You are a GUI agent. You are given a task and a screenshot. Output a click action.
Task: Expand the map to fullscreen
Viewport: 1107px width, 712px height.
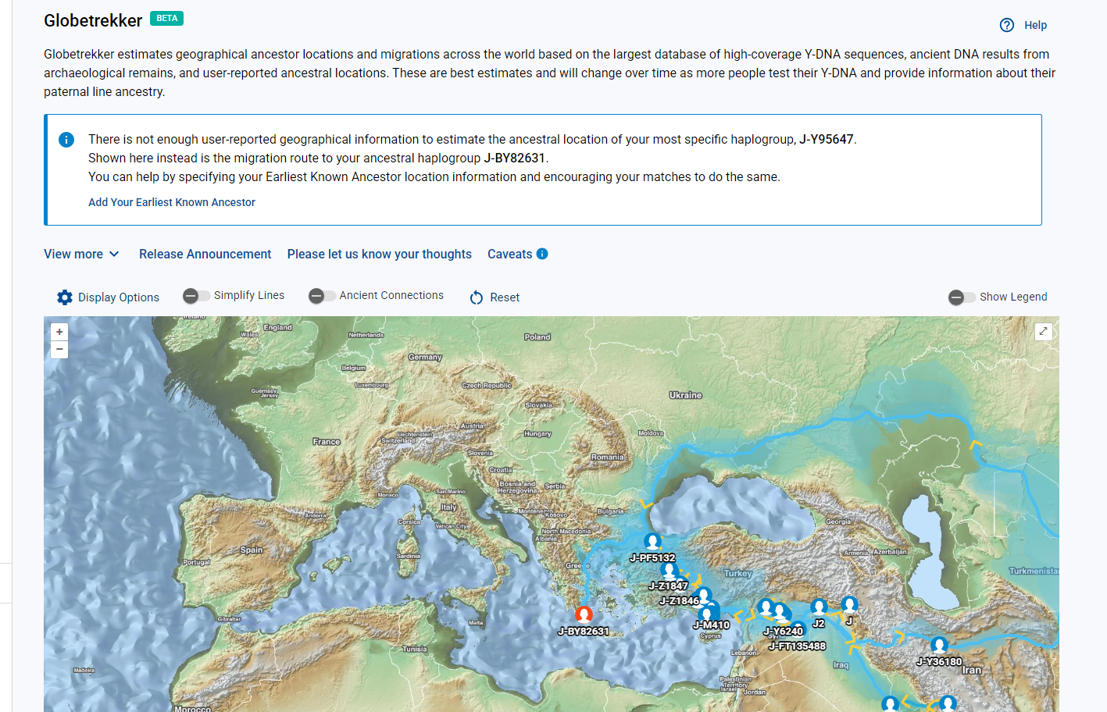point(1043,332)
